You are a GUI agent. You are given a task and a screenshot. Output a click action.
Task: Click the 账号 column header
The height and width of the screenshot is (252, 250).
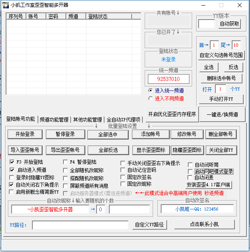(36, 16)
